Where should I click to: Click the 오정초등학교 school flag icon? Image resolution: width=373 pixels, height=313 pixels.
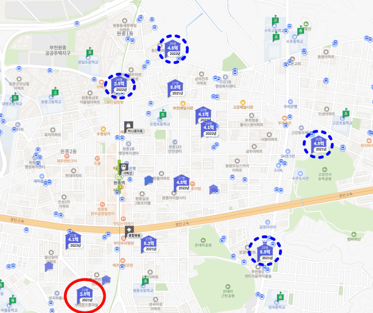pos(163,114)
